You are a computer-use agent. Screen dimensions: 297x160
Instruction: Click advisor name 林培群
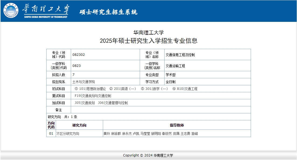[116, 134]
